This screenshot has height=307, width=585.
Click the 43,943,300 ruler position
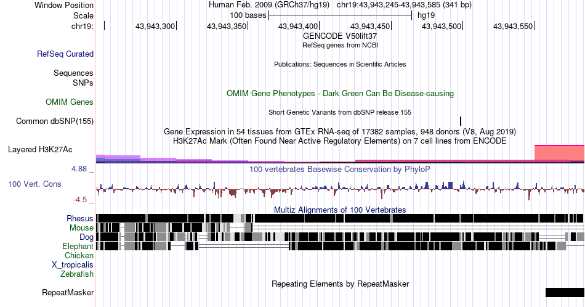coord(155,26)
